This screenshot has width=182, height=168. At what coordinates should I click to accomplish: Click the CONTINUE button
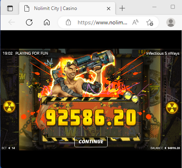(91, 142)
